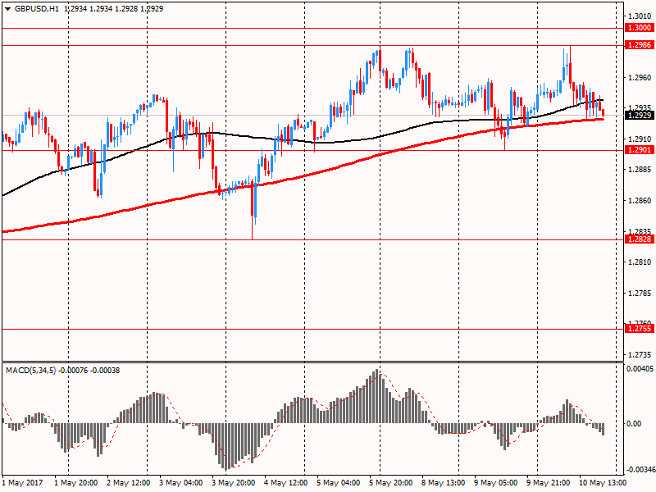Click the OHLC values 1.2934 1.2934 1.2928 1.2929

click(114, 8)
